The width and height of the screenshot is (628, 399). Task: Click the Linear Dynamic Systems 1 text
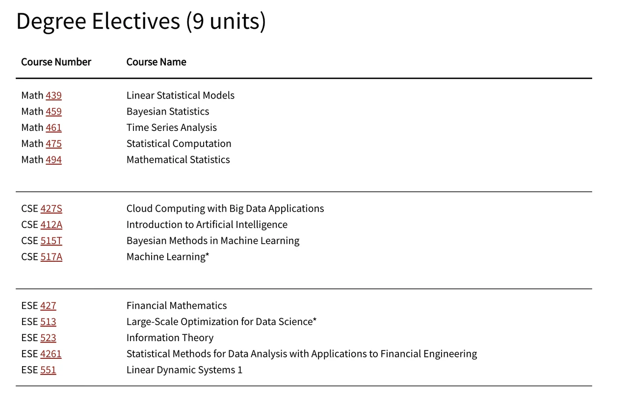pyautogui.click(x=184, y=370)
